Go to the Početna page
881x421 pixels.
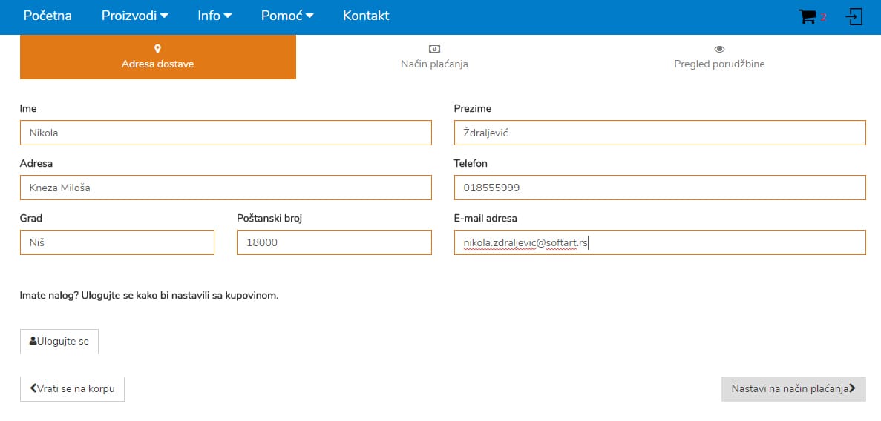[x=48, y=16]
